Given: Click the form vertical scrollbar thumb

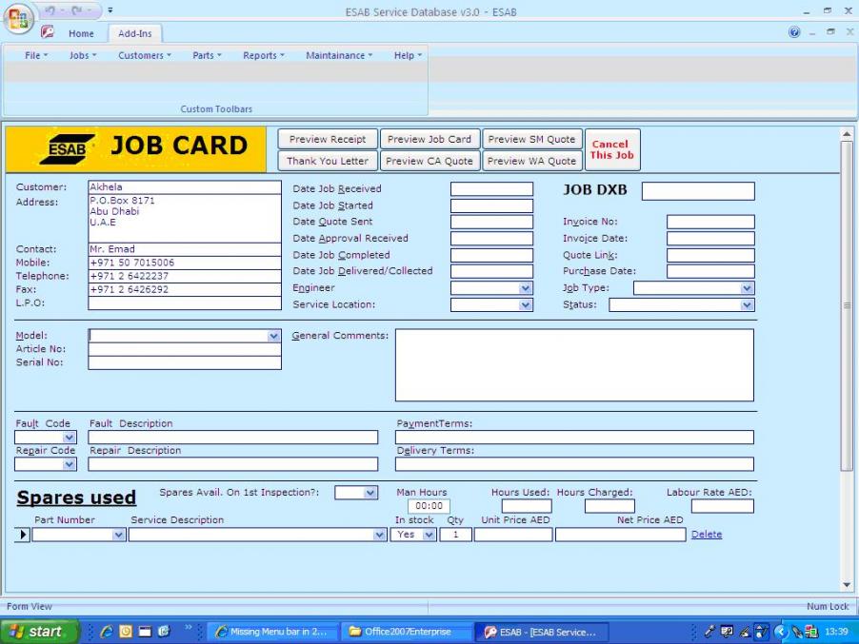Looking at the screenshot, I should point(847,304).
